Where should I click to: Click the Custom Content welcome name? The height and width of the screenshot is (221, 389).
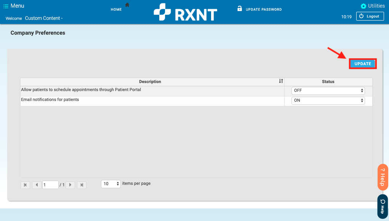44,18
